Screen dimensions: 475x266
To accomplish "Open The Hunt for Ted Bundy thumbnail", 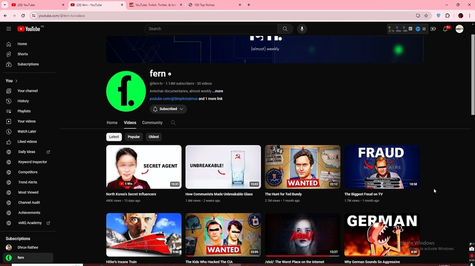I will [x=303, y=167].
